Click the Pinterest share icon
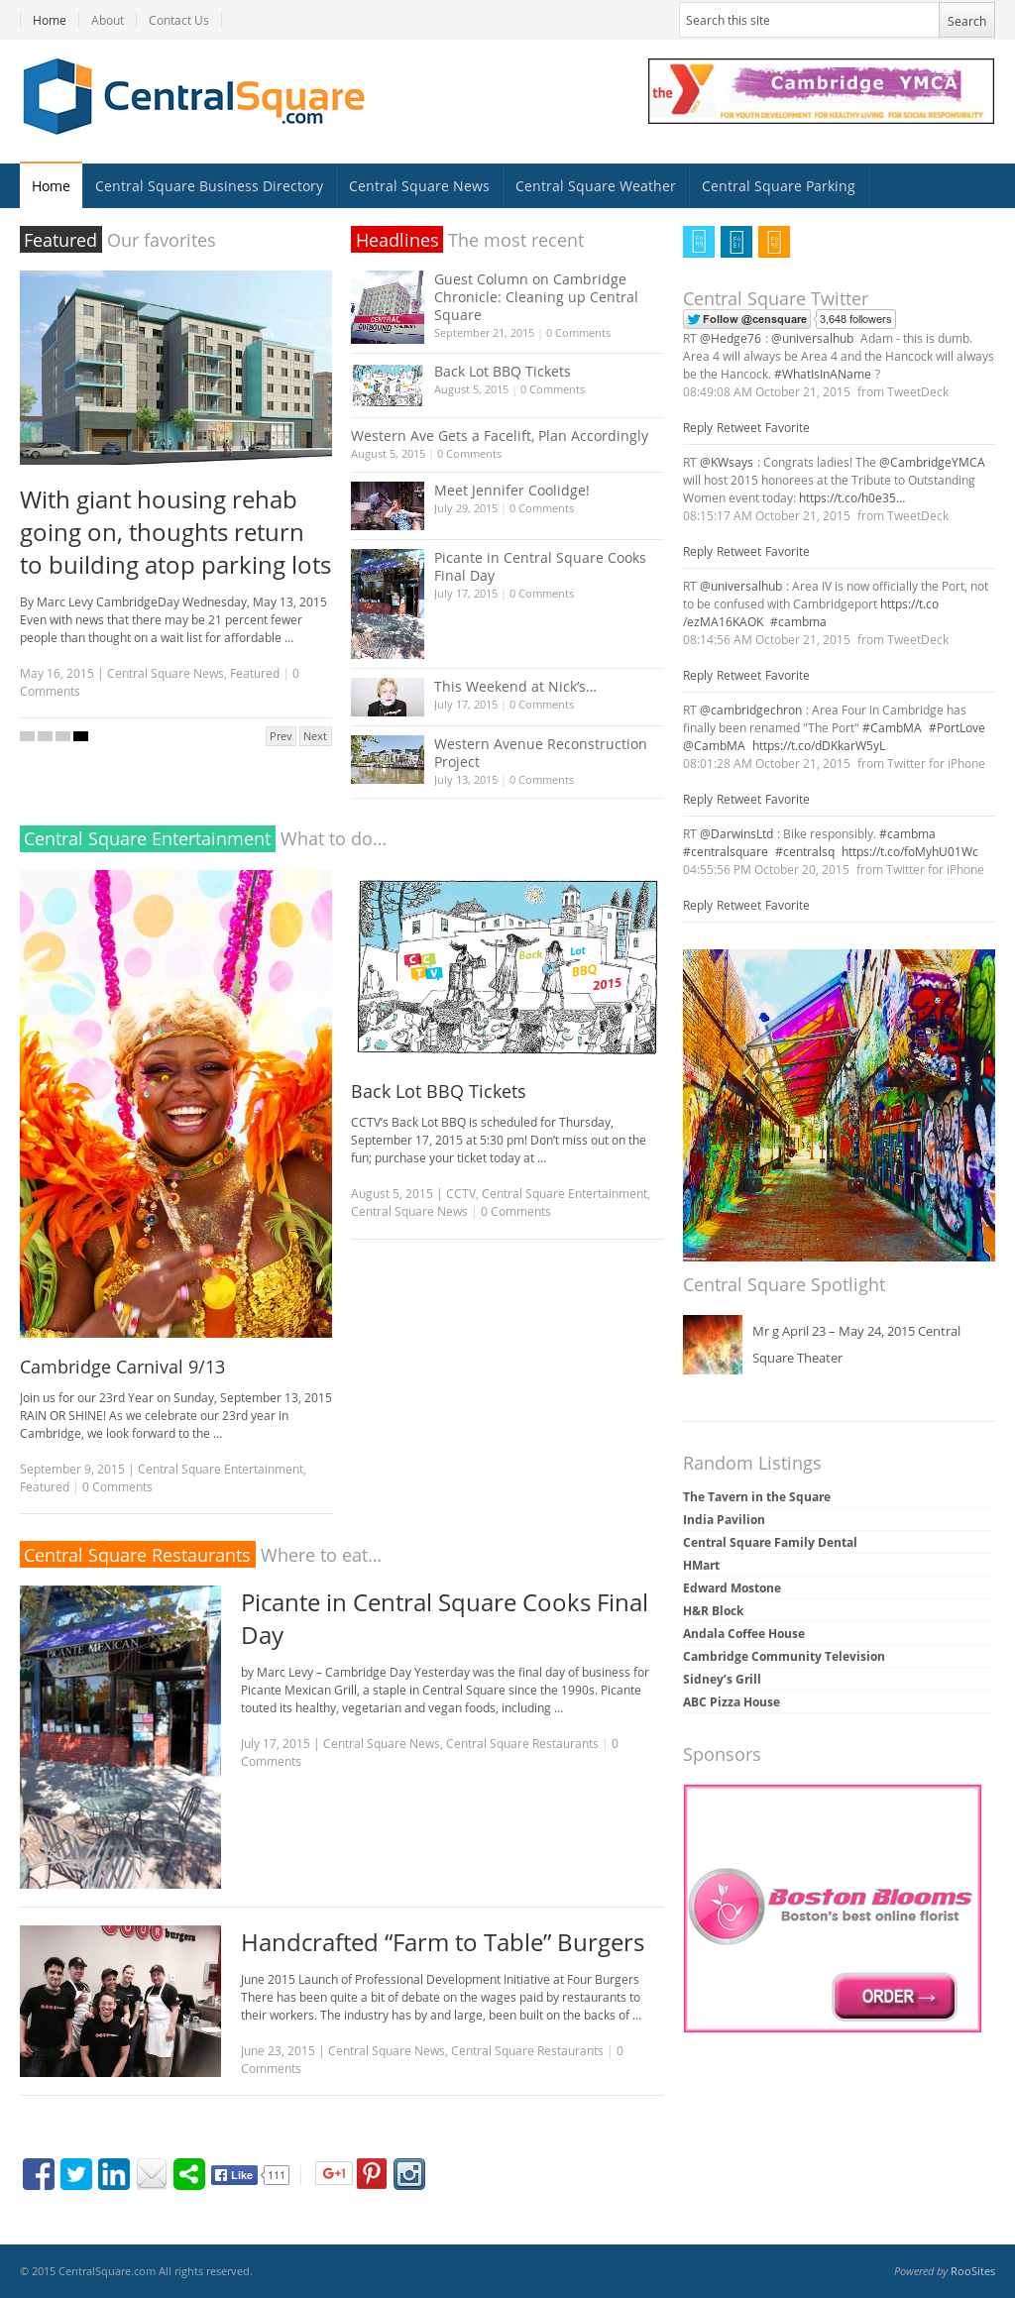The width and height of the screenshot is (1015, 2298). pos(372,2174)
